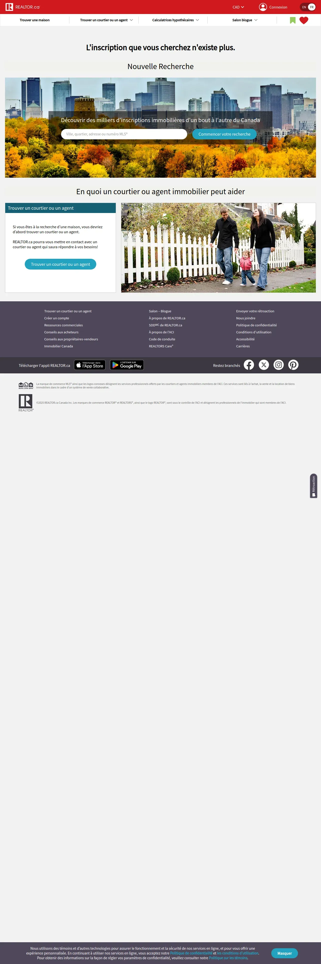The width and height of the screenshot is (321, 964).
Task: Open Carrières footer link
Action: (x=243, y=346)
